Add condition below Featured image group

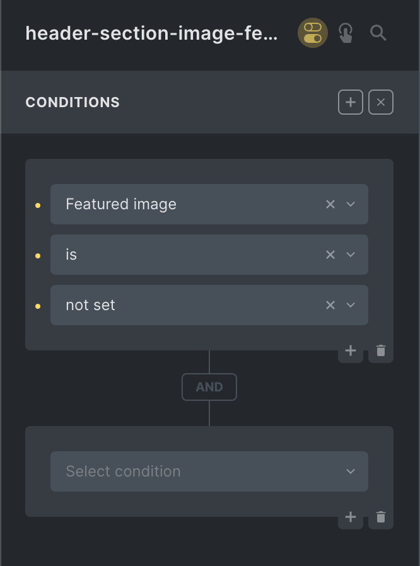(x=350, y=350)
